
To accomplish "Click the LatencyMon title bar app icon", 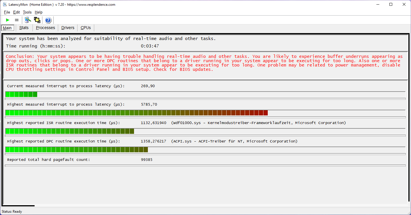I will (x=5, y=4).
